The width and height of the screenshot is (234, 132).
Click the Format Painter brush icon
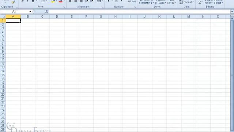(13, 2)
